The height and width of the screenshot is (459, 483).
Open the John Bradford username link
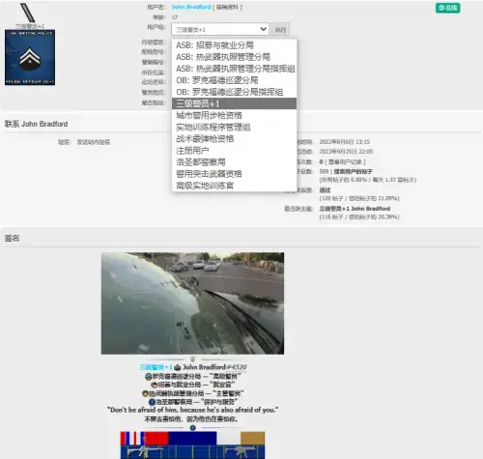[x=191, y=7]
